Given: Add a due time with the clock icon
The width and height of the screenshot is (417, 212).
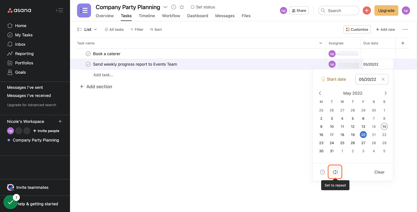Looking at the screenshot, I should 322,172.
